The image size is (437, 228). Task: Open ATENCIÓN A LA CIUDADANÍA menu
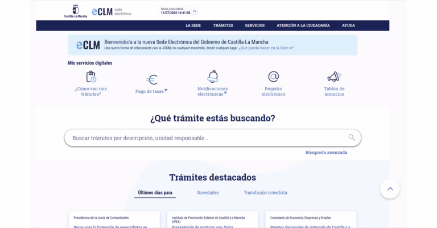coord(303,26)
